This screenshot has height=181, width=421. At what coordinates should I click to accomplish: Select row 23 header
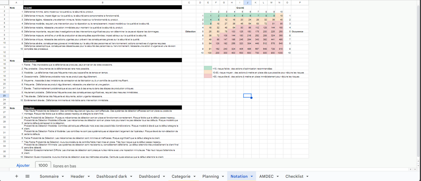4,95
